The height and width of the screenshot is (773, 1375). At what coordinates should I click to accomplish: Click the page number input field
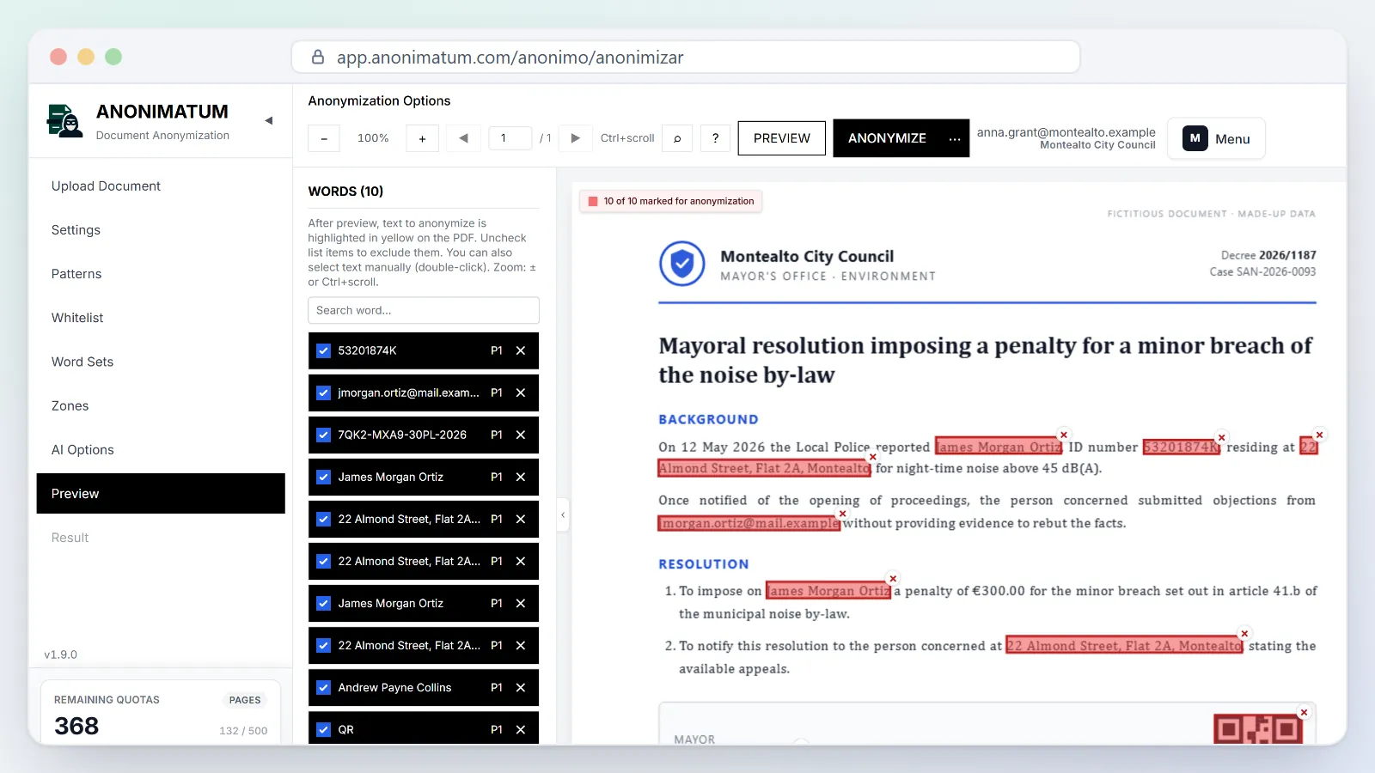[x=510, y=138]
